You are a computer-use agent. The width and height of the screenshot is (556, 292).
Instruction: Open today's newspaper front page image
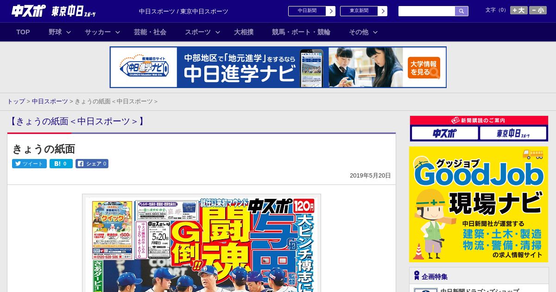click(202, 243)
